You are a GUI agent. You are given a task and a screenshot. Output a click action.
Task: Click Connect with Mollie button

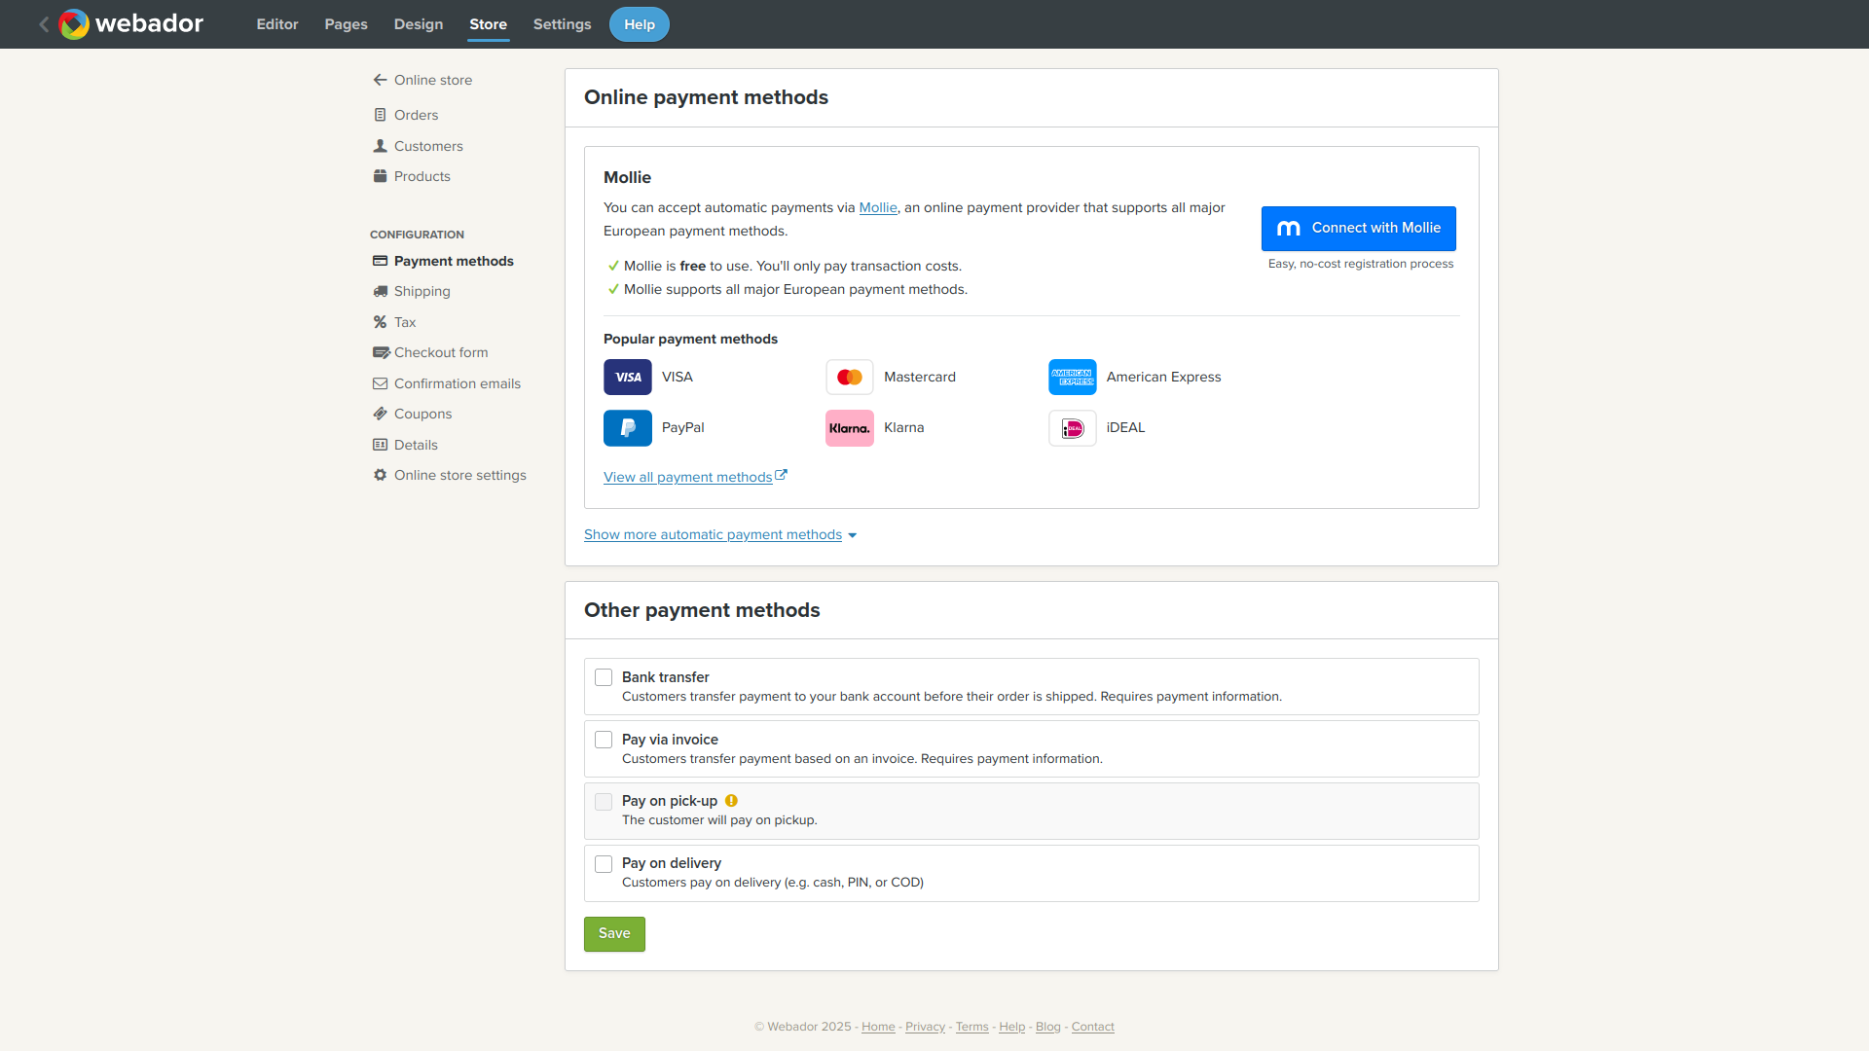point(1359,228)
